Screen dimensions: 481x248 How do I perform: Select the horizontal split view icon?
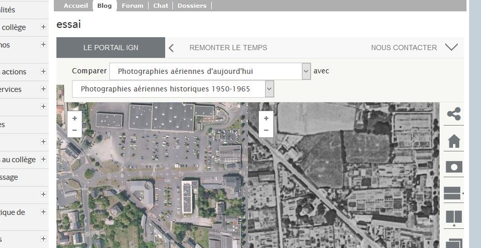click(x=453, y=194)
